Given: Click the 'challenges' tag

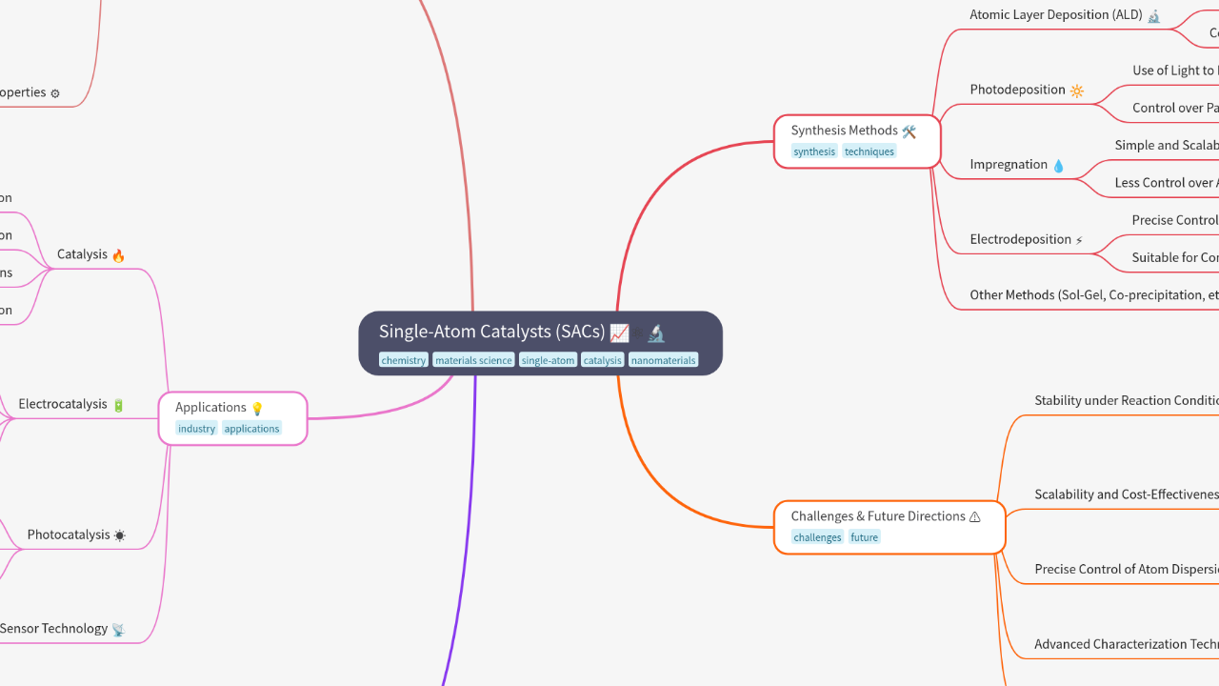Looking at the screenshot, I should 818,537.
